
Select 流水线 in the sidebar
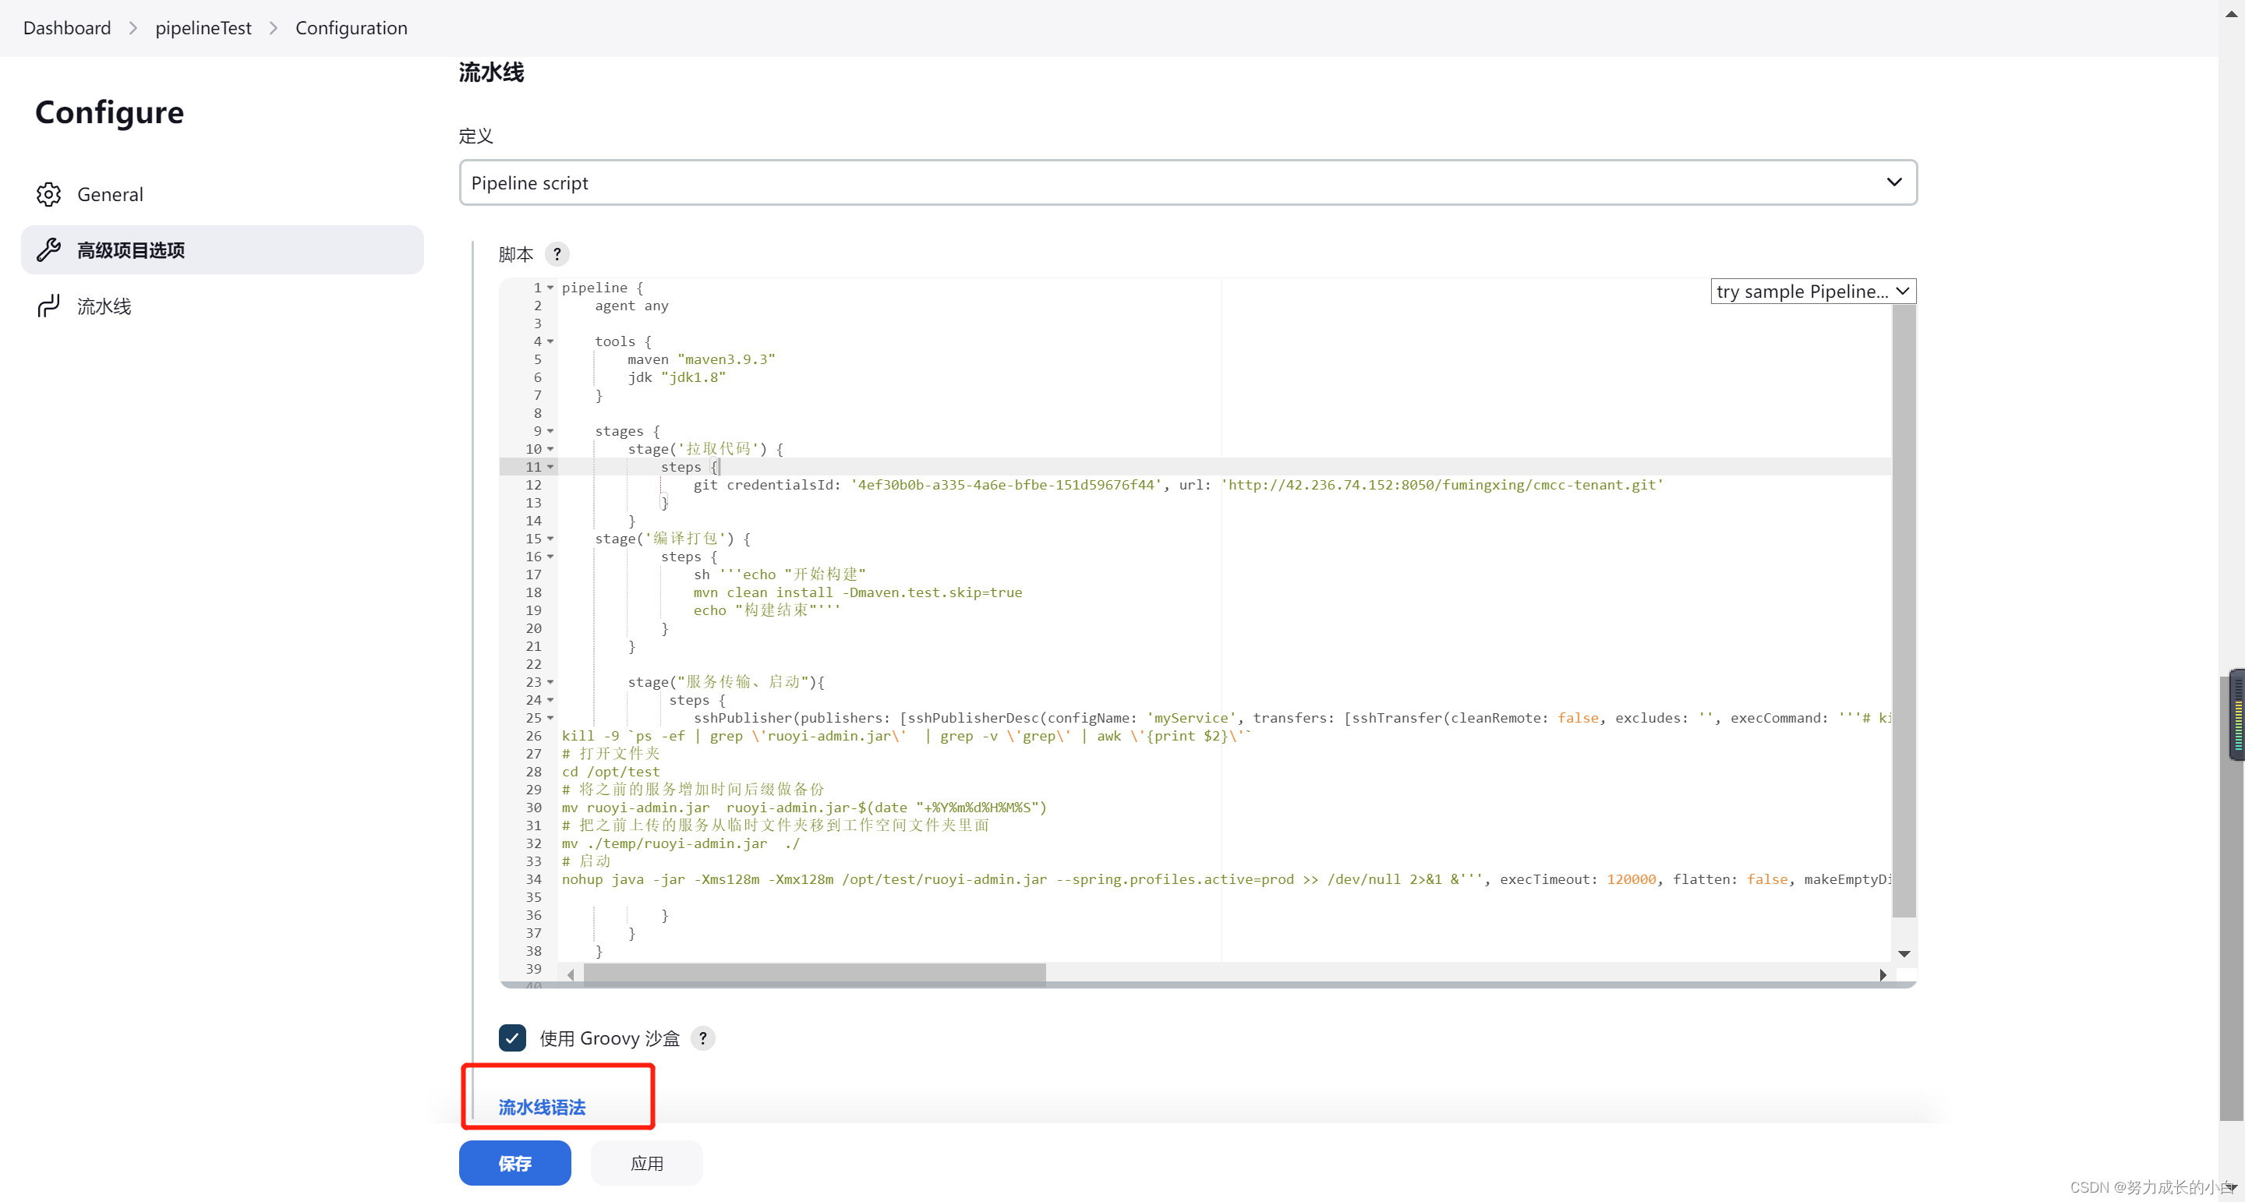[x=222, y=306]
